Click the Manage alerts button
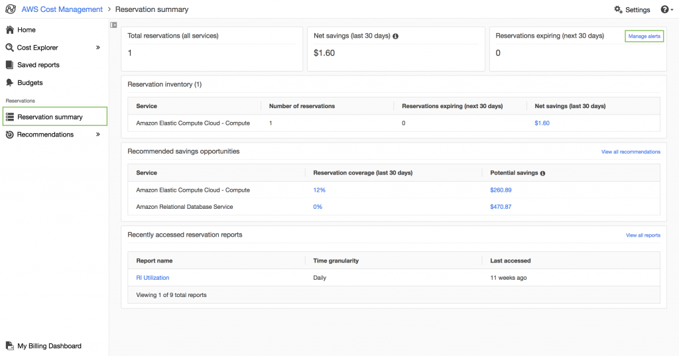The height and width of the screenshot is (356, 679). (x=644, y=36)
